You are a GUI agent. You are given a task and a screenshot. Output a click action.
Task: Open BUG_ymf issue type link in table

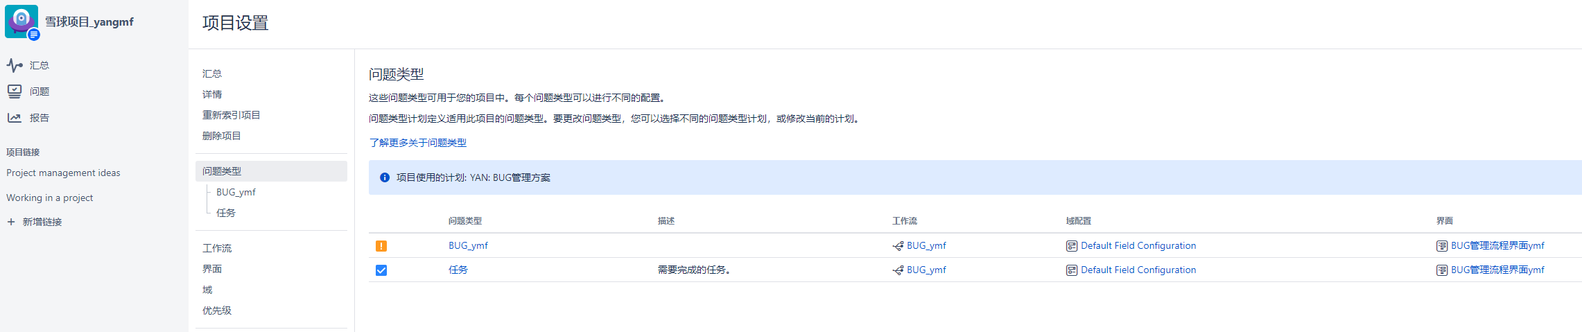pyautogui.click(x=468, y=245)
